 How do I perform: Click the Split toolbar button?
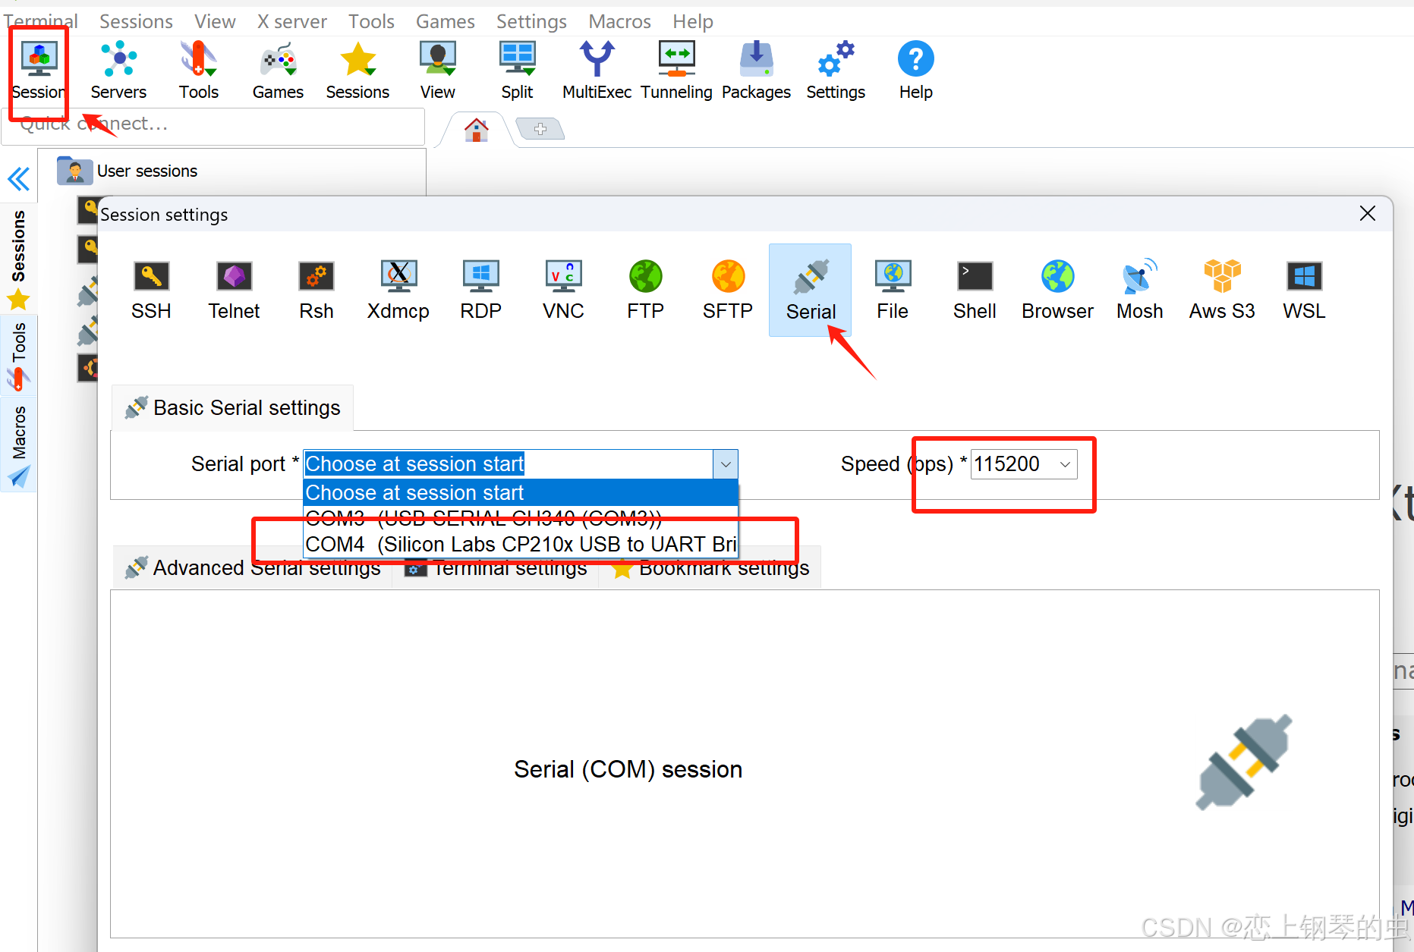click(x=518, y=71)
